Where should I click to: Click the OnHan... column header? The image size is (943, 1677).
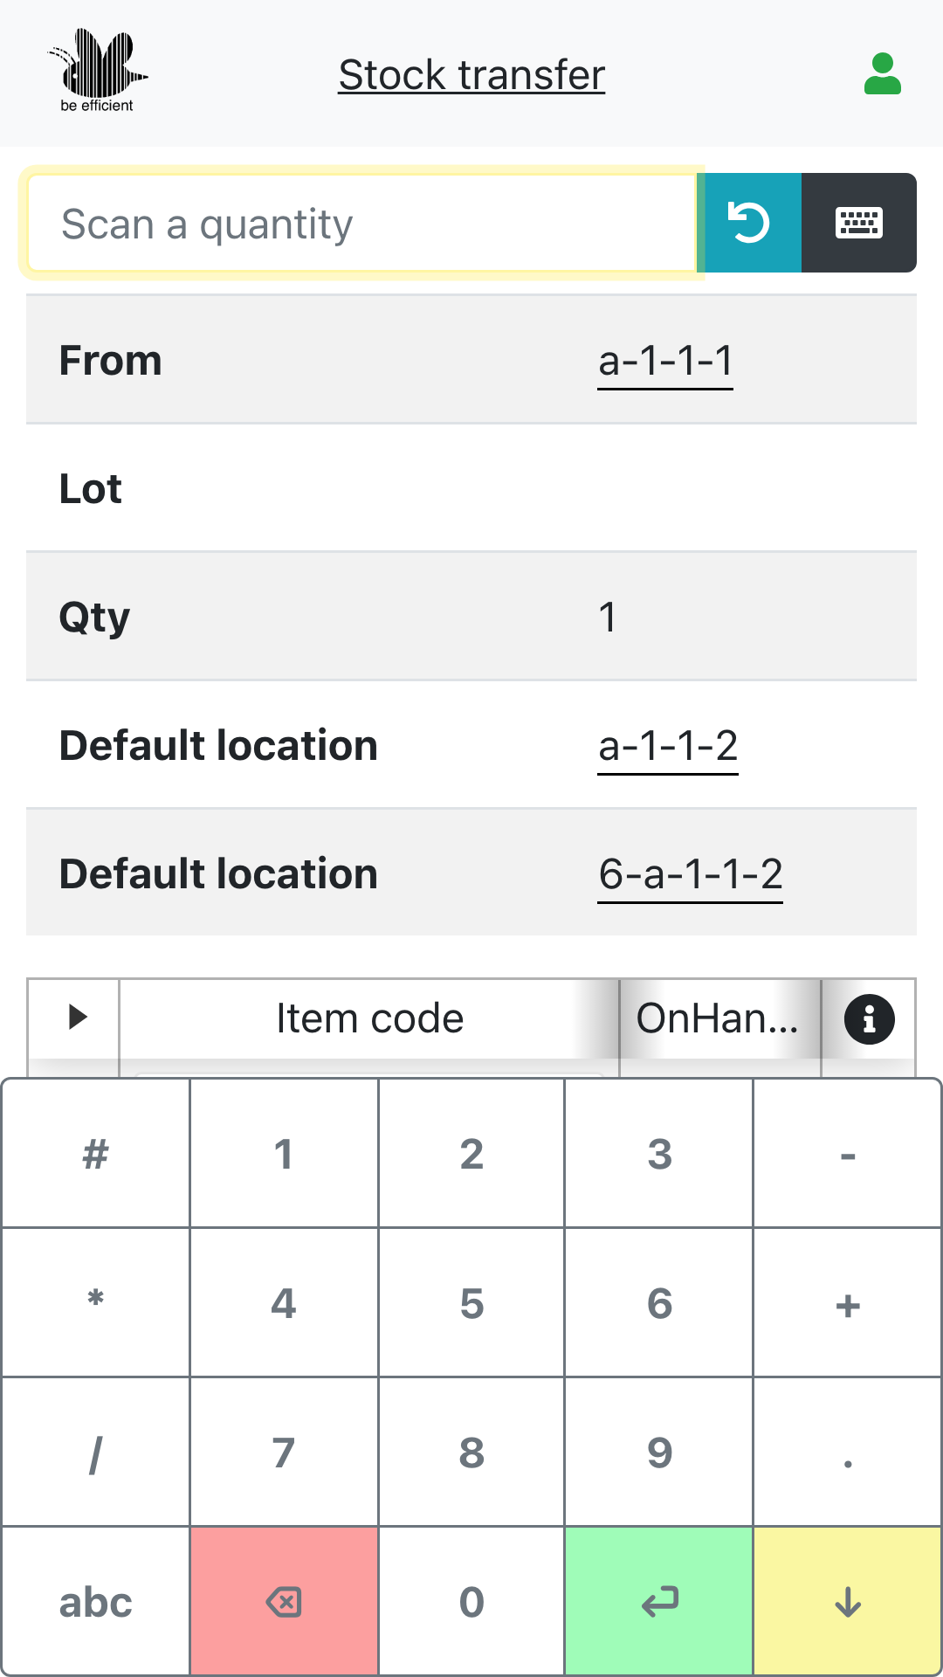[718, 1018]
